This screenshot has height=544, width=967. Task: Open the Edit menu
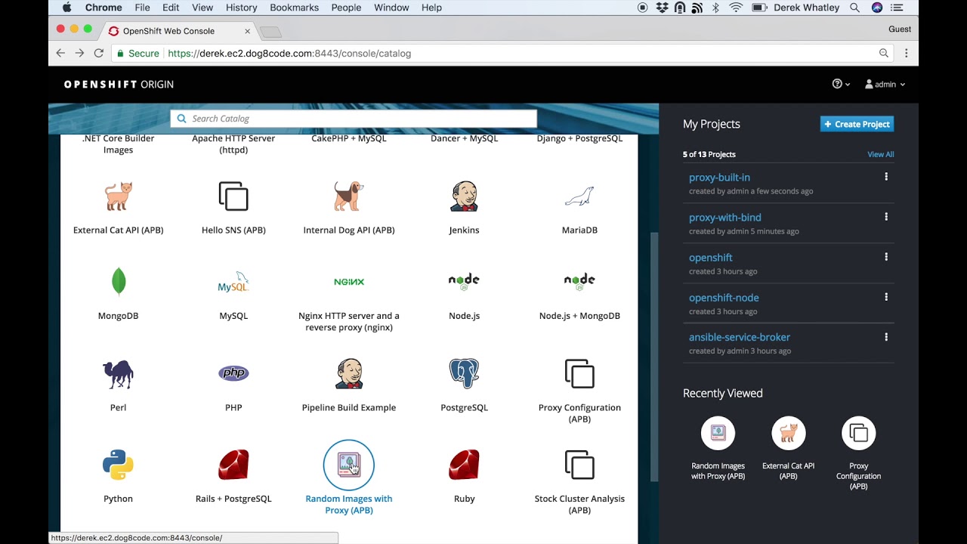(171, 8)
